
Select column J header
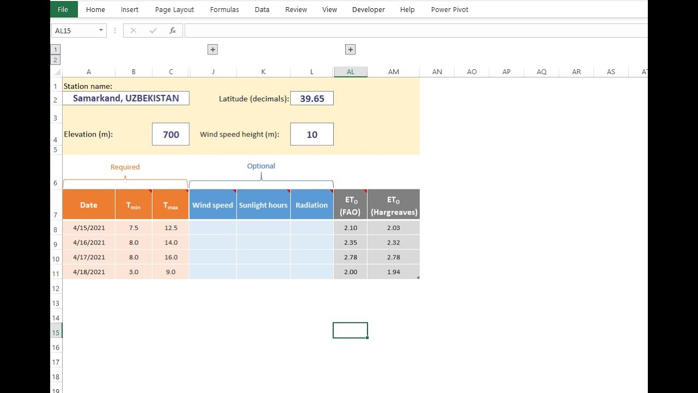pos(213,72)
